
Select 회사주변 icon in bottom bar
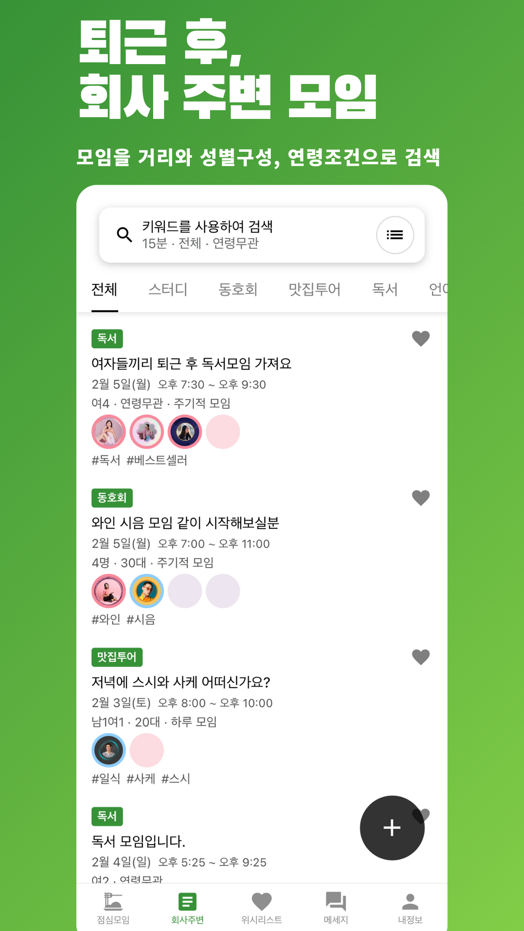coord(187,902)
